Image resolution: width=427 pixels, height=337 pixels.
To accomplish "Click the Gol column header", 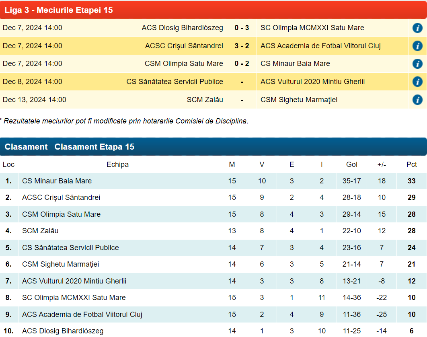I will tap(352, 164).
